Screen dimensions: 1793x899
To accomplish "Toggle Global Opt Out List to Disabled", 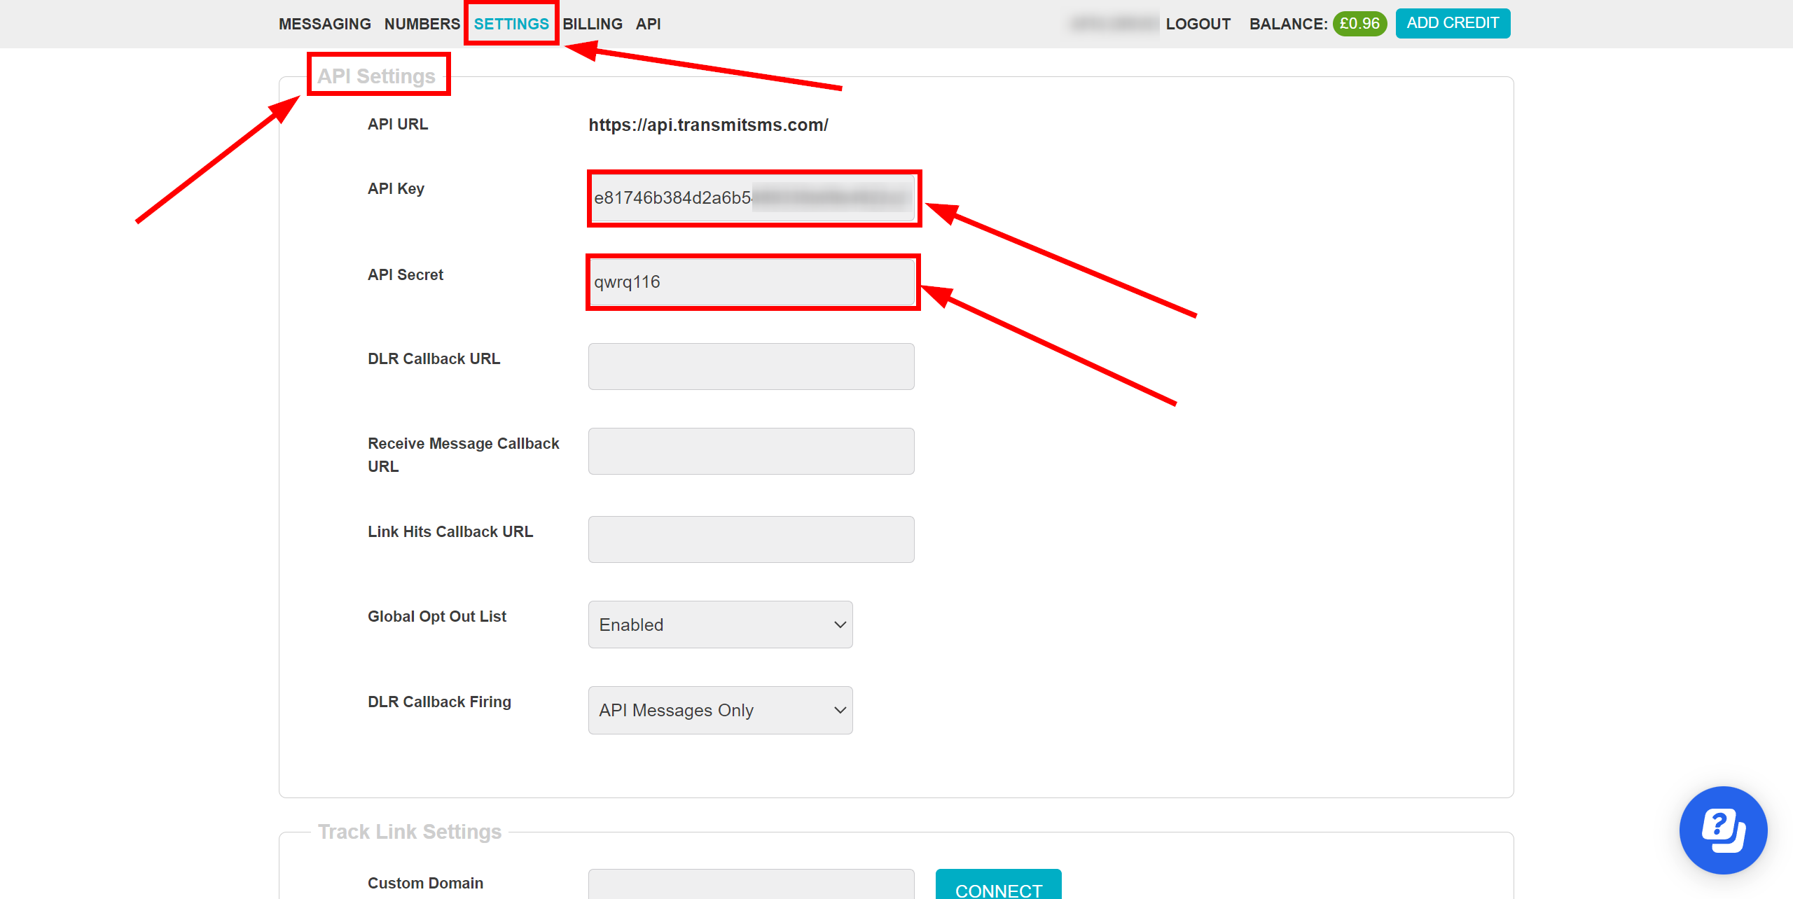I will (x=720, y=624).
